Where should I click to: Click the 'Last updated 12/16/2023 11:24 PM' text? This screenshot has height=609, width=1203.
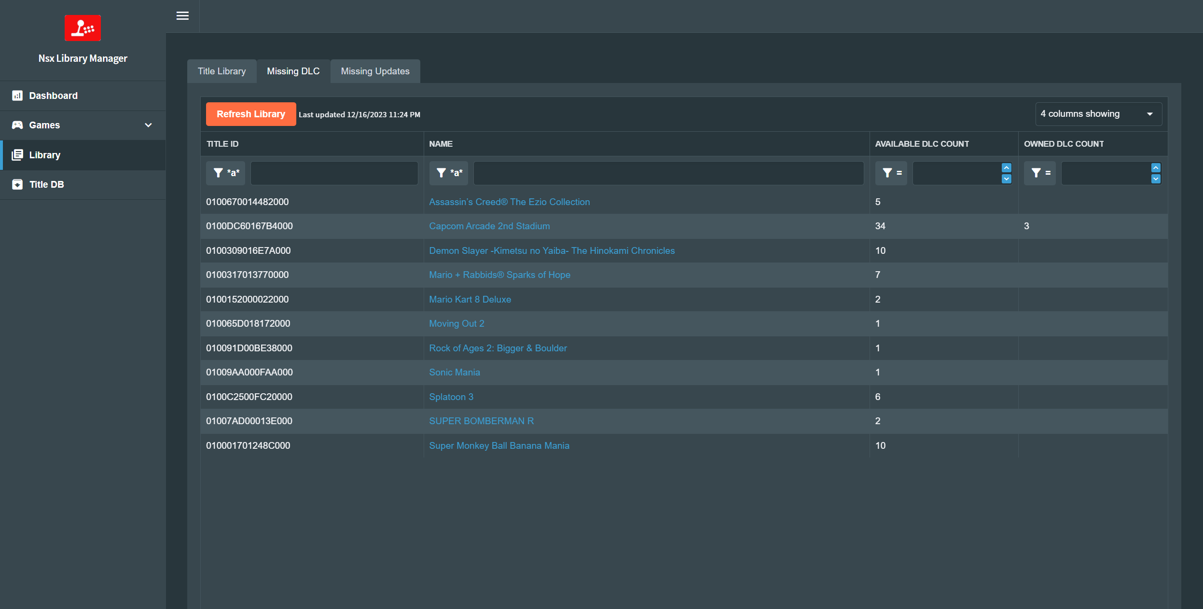(x=360, y=115)
